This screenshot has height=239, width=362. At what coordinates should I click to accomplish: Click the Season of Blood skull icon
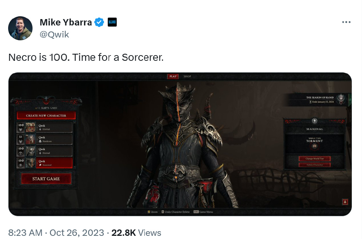[x=341, y=99]
